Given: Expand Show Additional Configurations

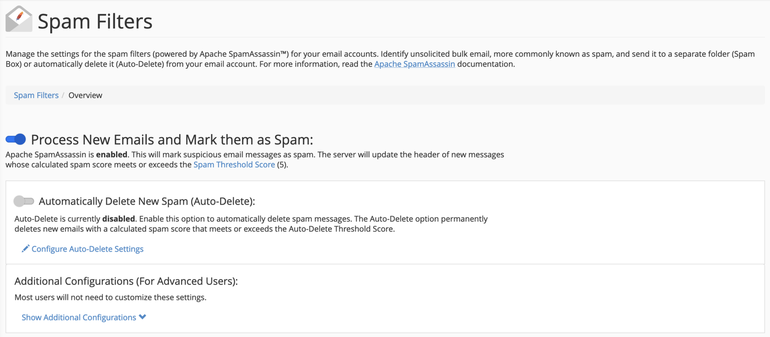Looking at the screenshot, I should click(x=79, y=317).
